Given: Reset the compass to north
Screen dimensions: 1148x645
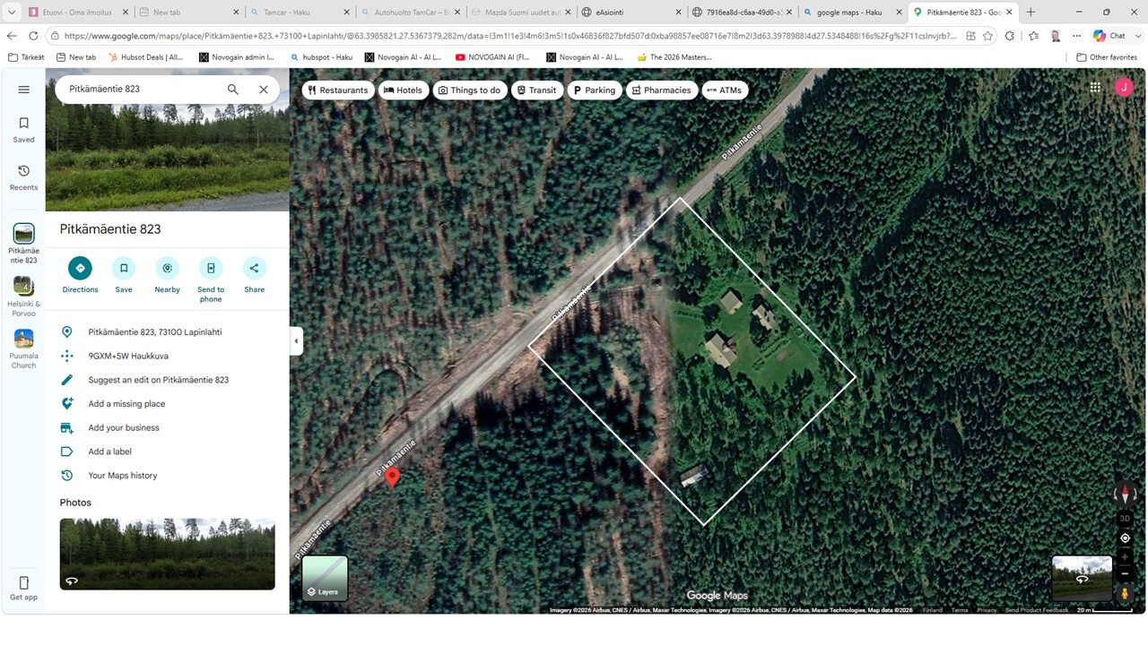Looking at the screenshot, I should 1125,494.
